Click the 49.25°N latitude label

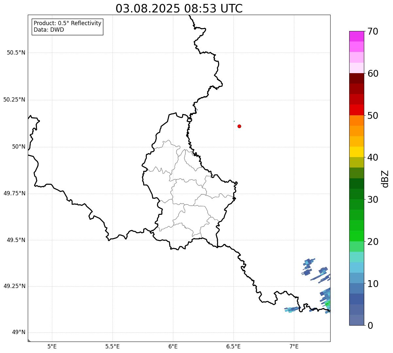(14, 286)
